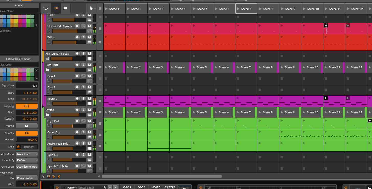Open the Play Mode dropdown
372x189 pixels.
[27, 154]
